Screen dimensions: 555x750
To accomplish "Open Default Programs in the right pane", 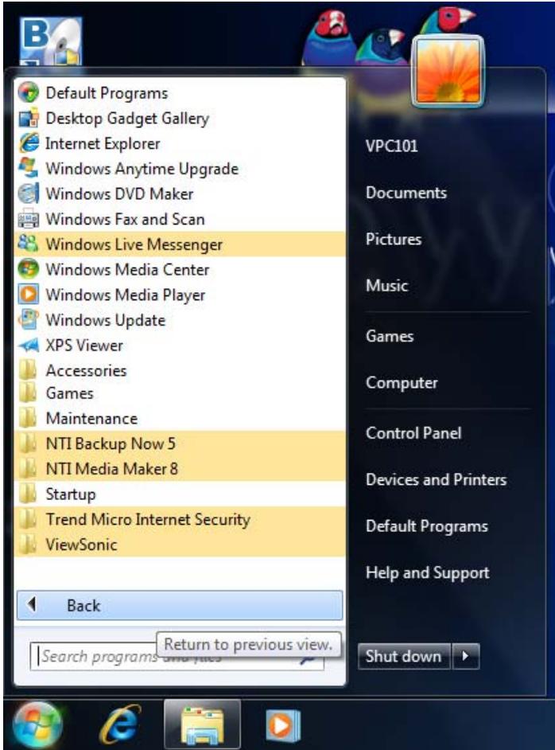I will [x=427, y=525].
